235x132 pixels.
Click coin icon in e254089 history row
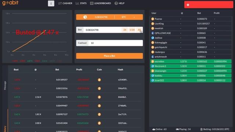click(99, 80)
